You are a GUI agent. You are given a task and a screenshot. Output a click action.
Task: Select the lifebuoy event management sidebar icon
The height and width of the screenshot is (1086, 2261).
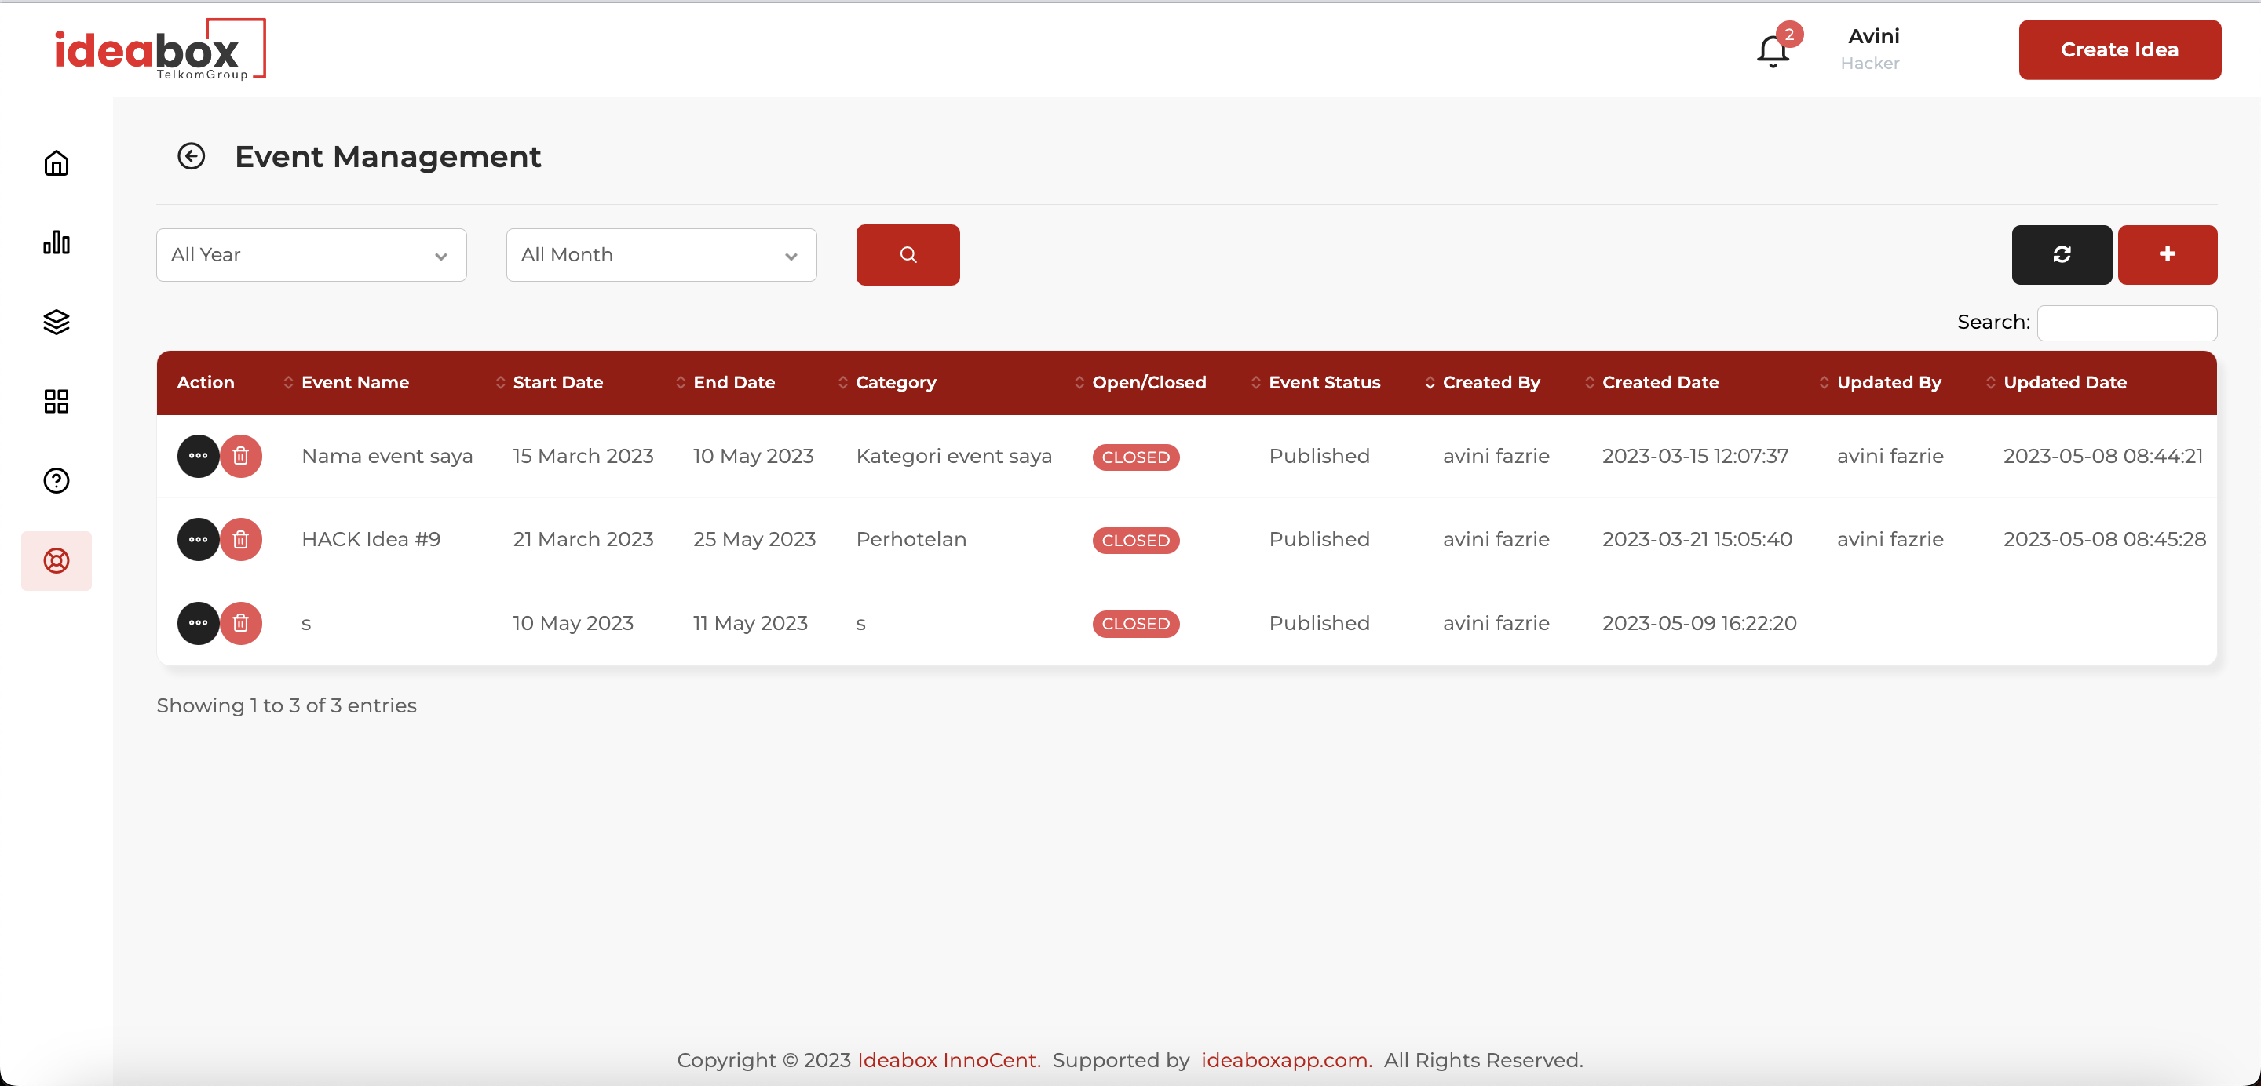(57, 560)
